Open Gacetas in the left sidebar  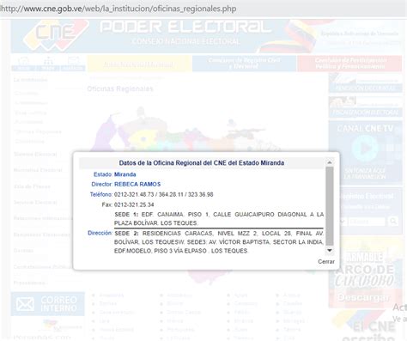(x=23, y=251)
